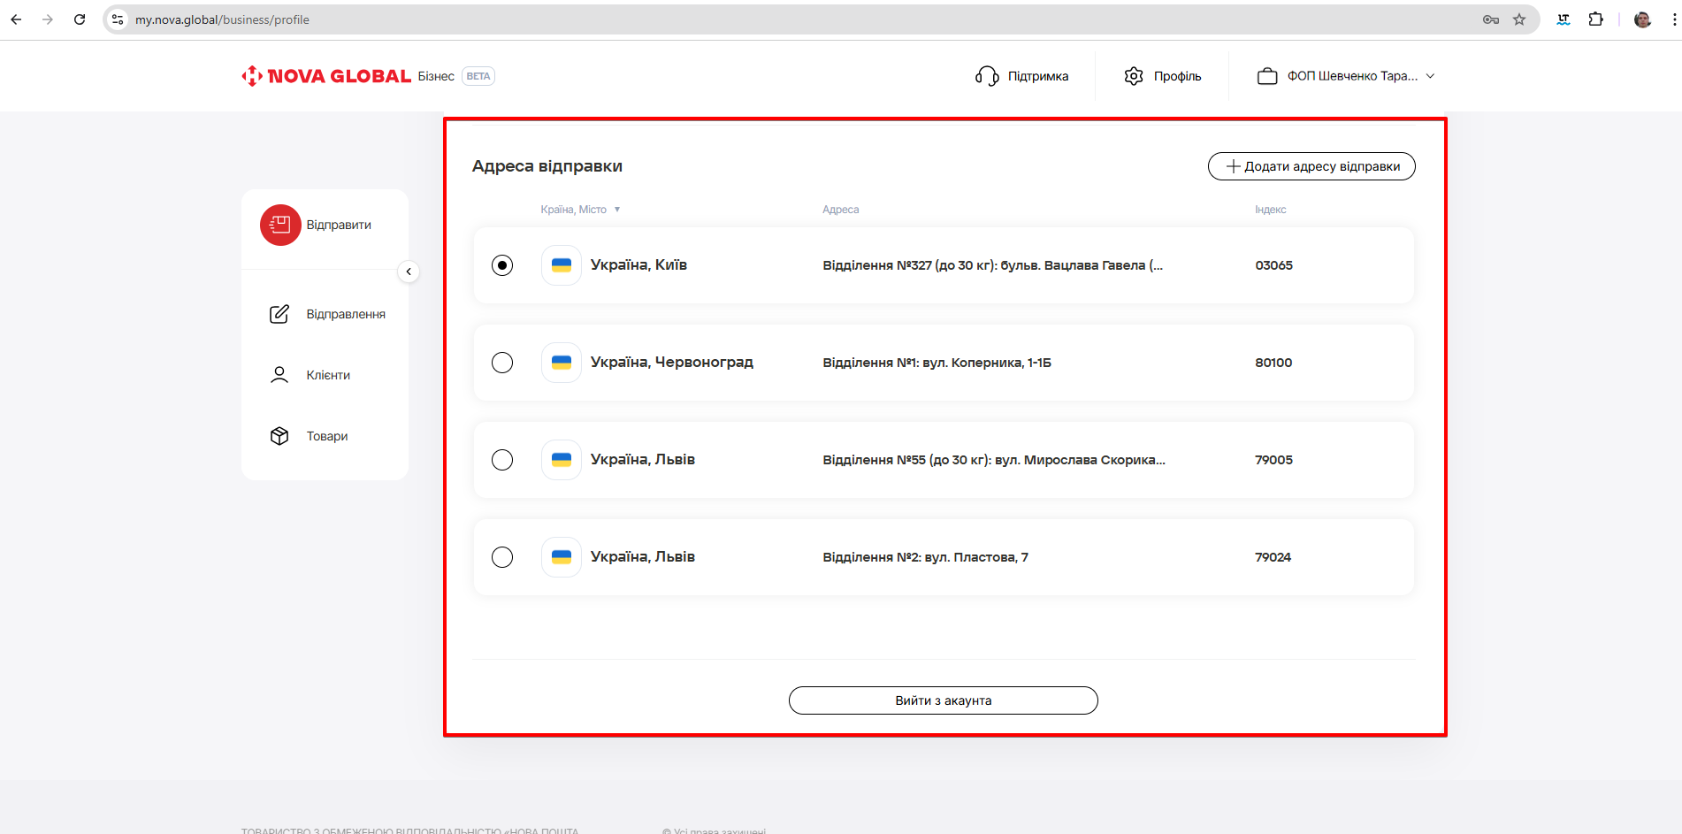1682x834 pixels.
Task: Click the Профіль gear icon
Action: [x=1134, y=76]
